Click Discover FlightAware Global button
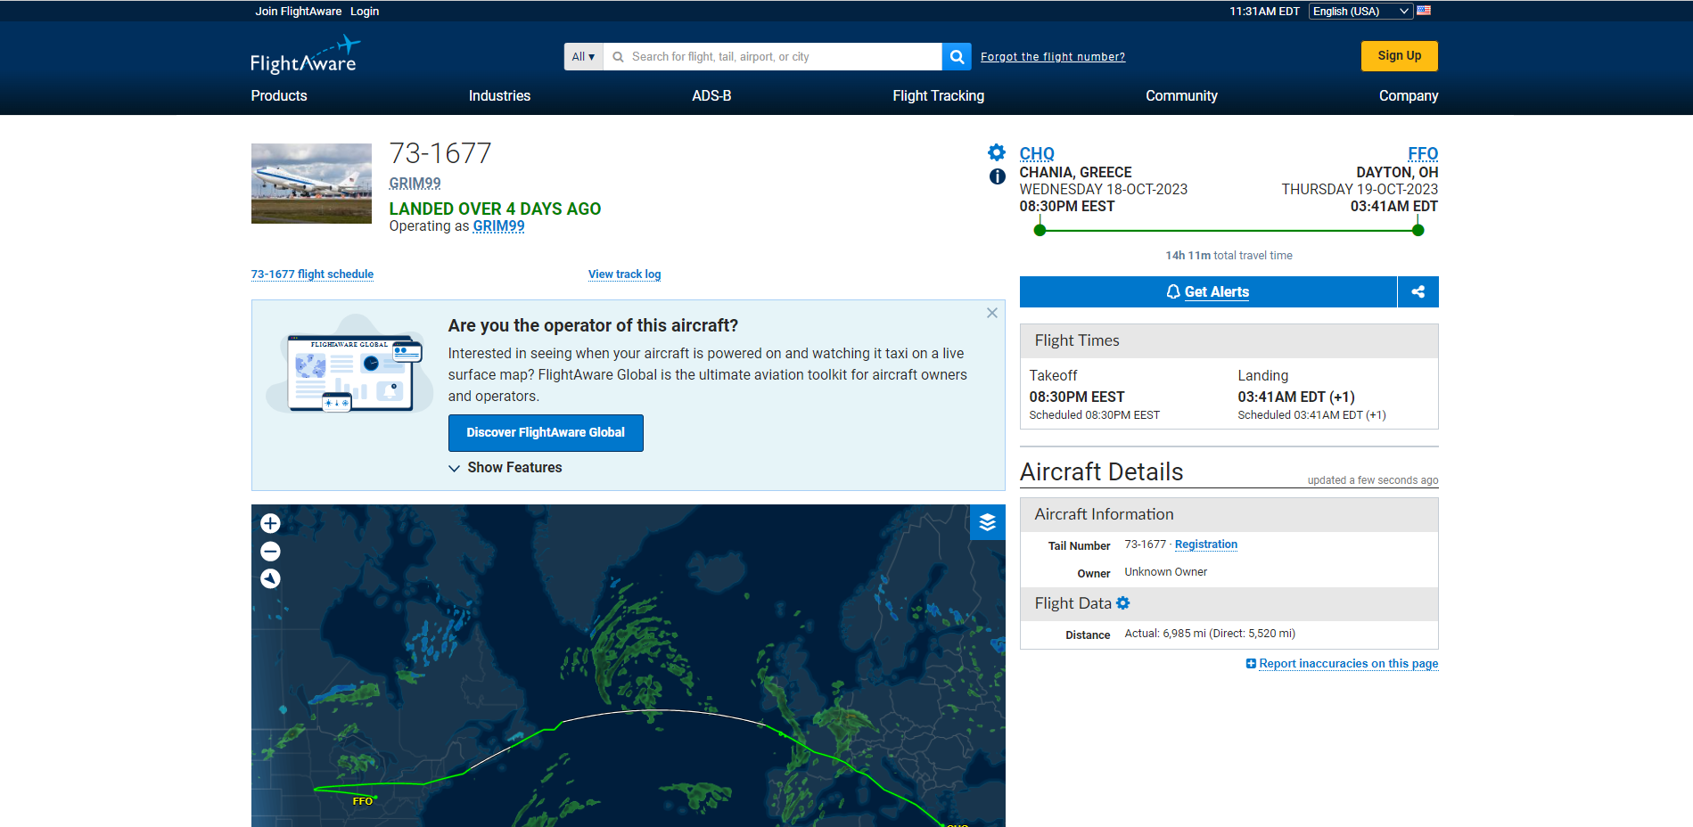Viewport: 1693px width, 827px height. coord(546,432)
